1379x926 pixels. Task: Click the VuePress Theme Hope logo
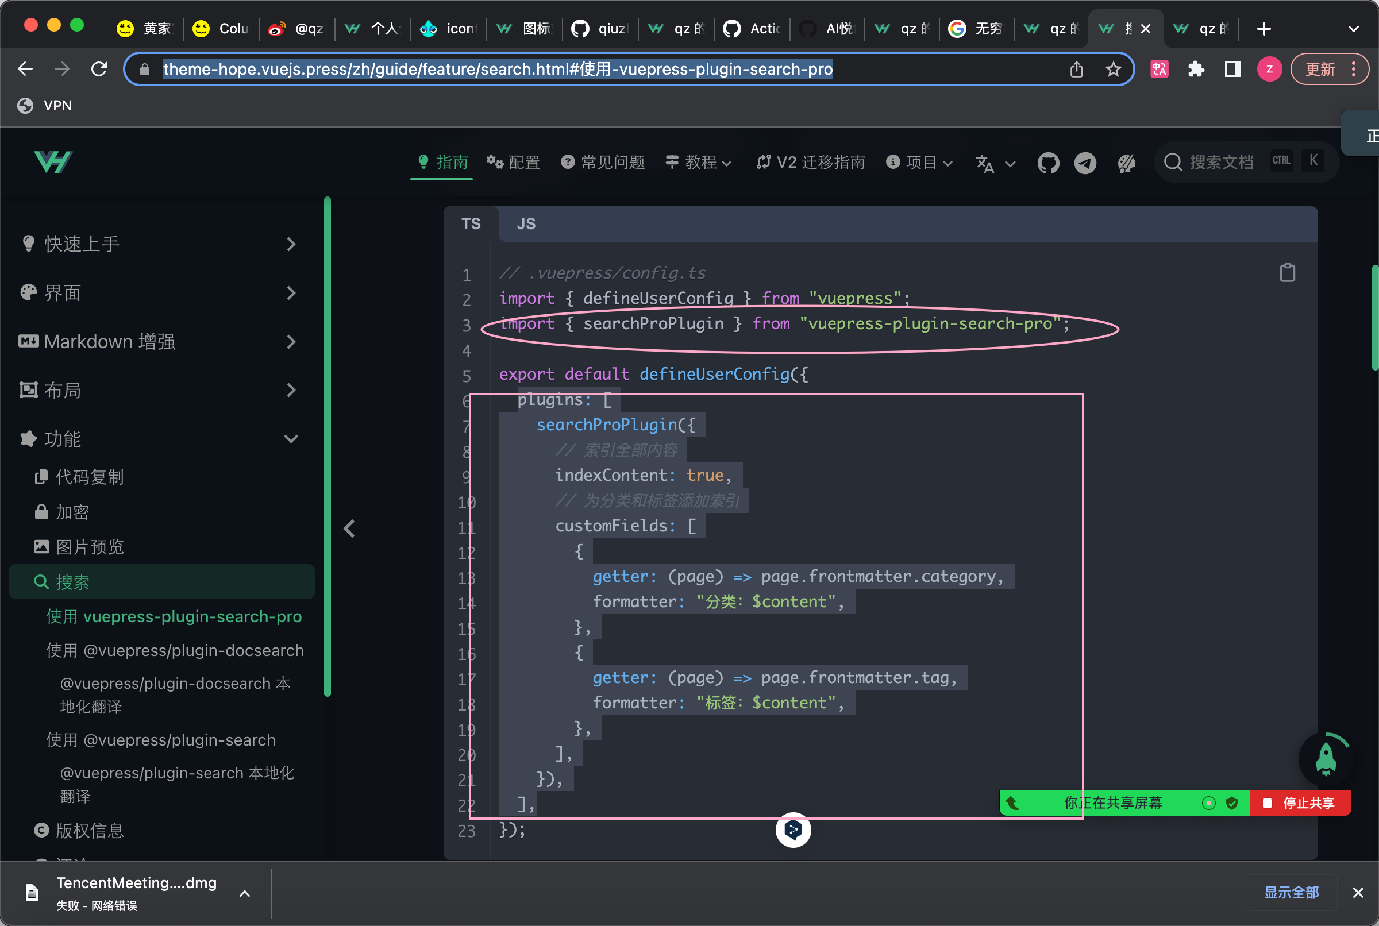point(53,162)
